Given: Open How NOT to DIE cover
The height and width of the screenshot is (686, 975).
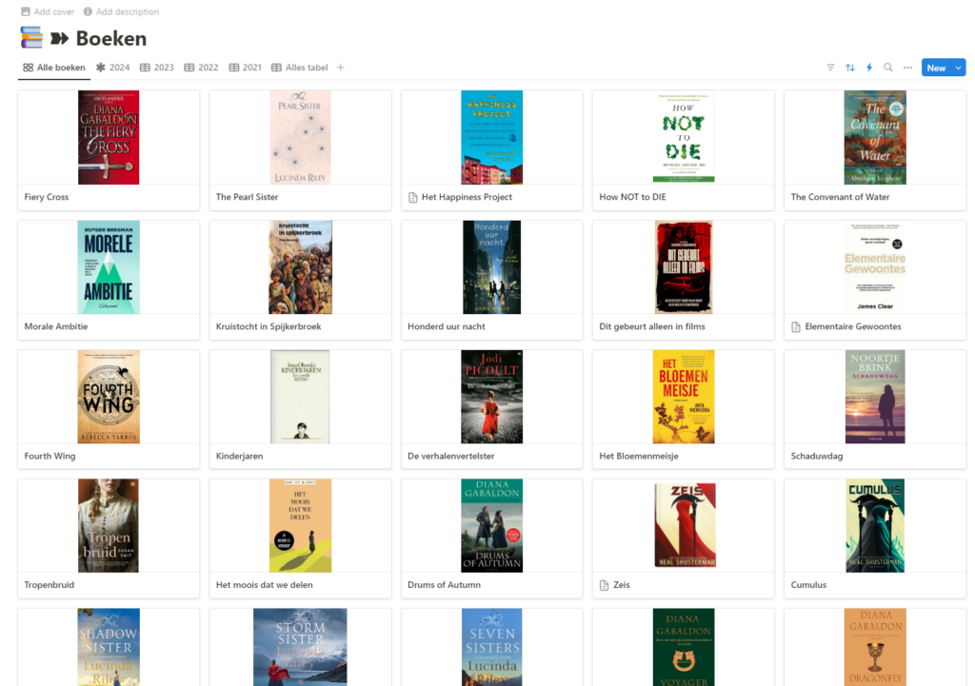Looking at the screenshot, I should (684, 137).
